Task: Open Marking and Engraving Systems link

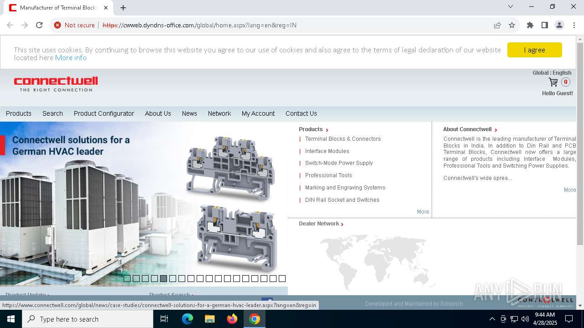Action: pyautogui.click(x=345, y=188)
